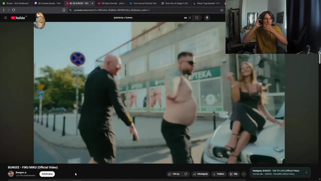Image resolution: width=321 pixels, height=181 pixels.
Task: Switch to the Stream - Kick Dashboard tab
Action: 16,3
